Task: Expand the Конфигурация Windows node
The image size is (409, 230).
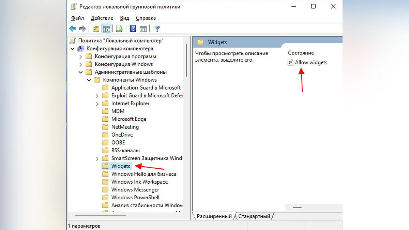Action: 80,64
